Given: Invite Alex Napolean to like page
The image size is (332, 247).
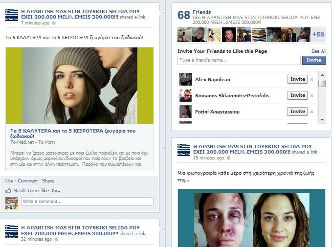Looking at the screenshot, I should click(297, 79).
